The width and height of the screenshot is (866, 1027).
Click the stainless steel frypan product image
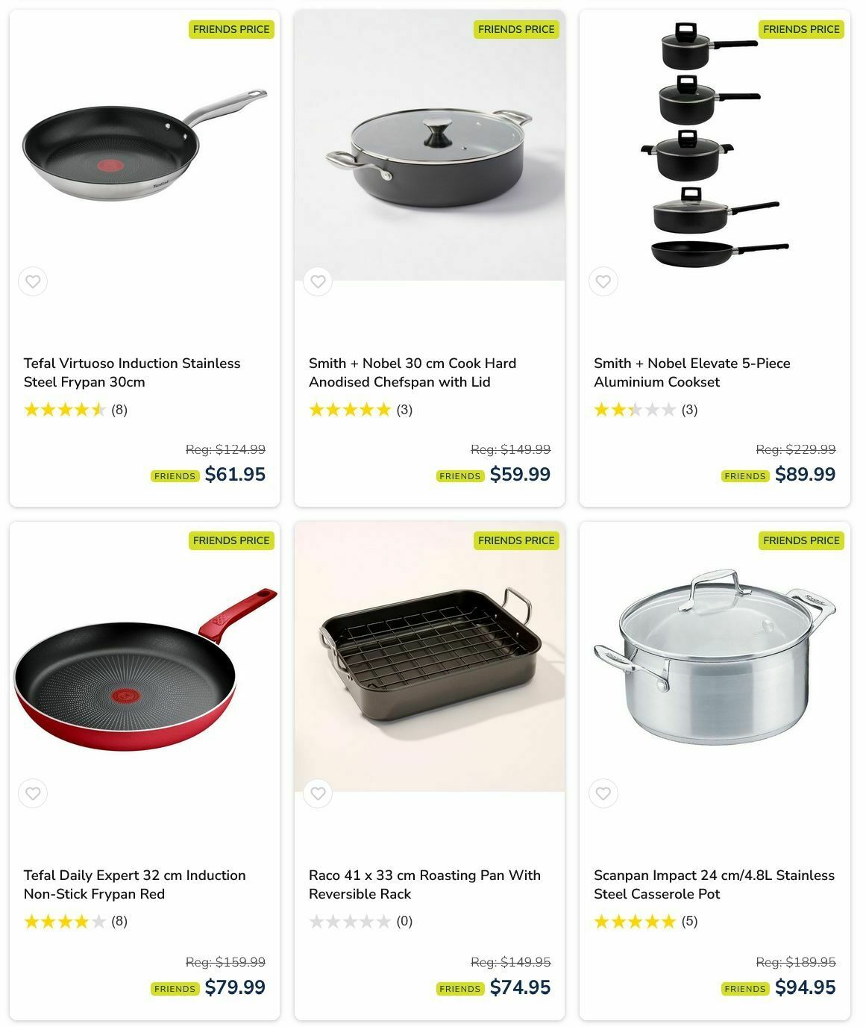[x=145, y=146]
